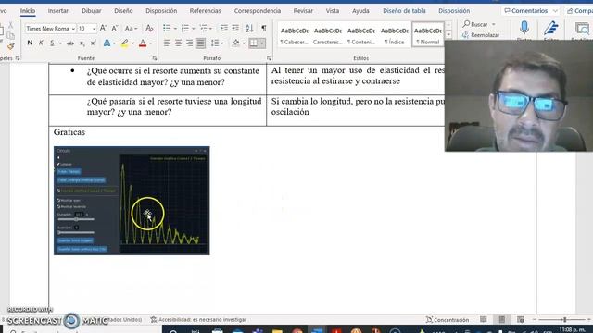This screenshot has width=593, height=333.
Task: Copy selection with the copy icon
Action: (x=10, y=36)
